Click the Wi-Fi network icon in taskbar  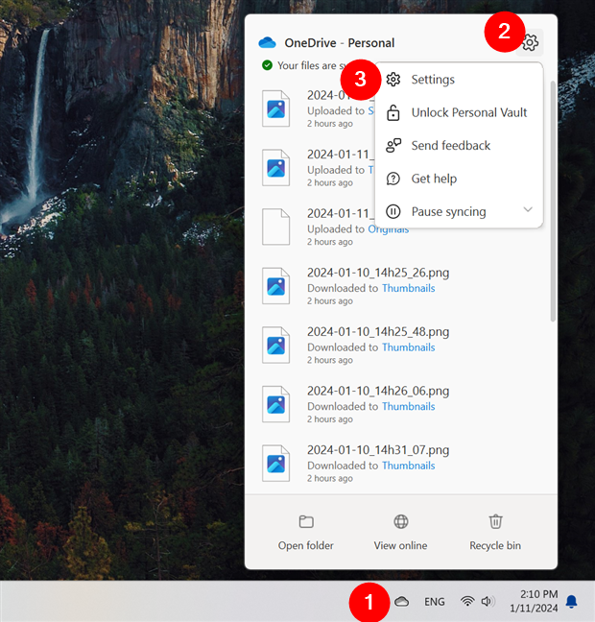pyautogui.click(x=467, y=602)
